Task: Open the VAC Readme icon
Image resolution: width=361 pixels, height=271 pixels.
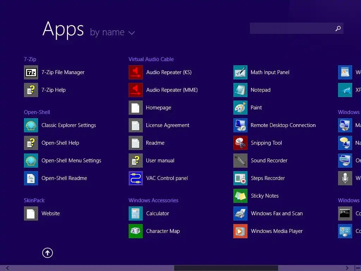Action: pos(136,143)
